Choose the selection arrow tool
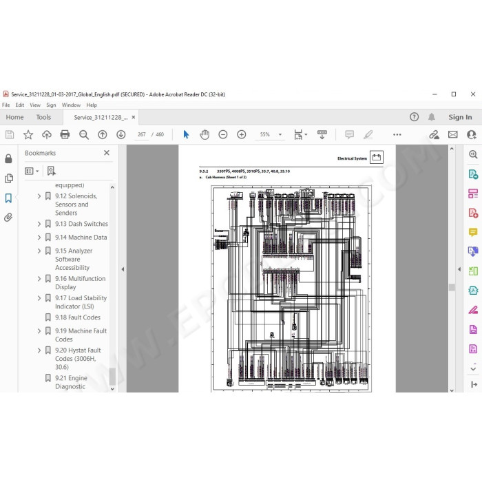The width and height of the screenshot is (482, 482). 186,134
